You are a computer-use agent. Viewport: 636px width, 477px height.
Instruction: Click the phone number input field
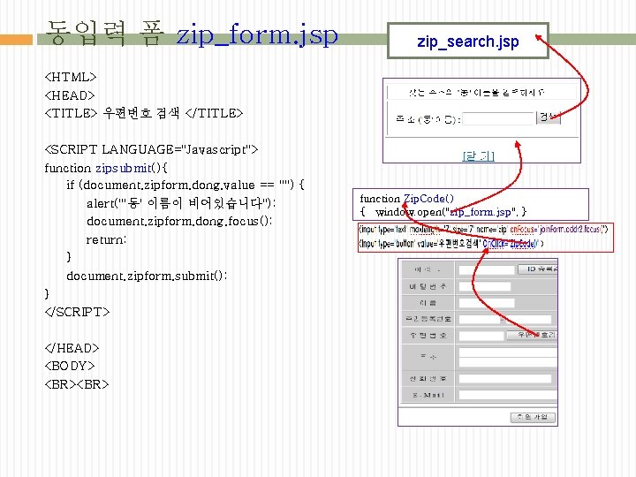[x=505, y=379]
